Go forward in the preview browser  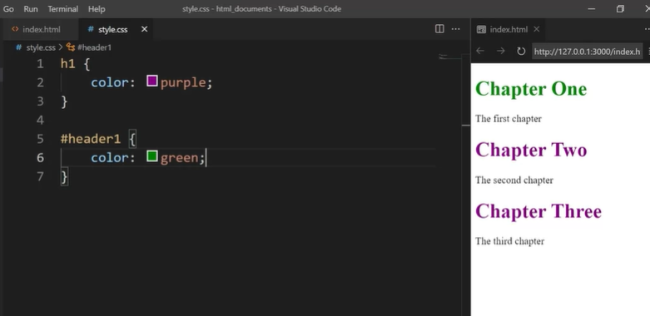[501, 51]
